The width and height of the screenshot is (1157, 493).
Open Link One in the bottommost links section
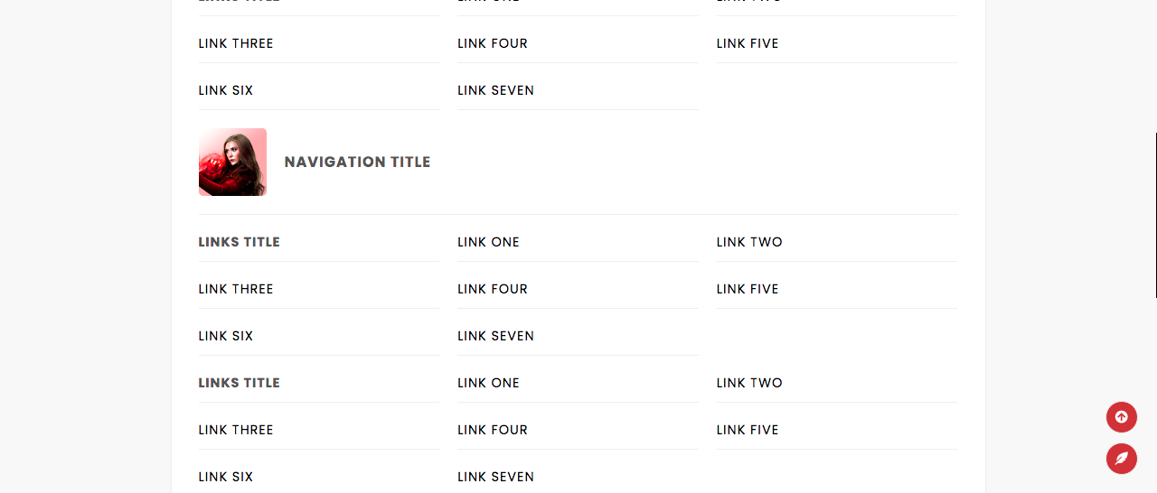(x=488, y=383)
